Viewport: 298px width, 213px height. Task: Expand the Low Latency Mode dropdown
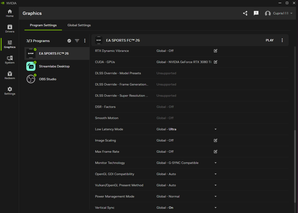(216, 129)
